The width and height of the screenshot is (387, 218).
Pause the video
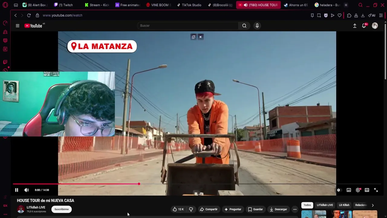pos(17,190)
